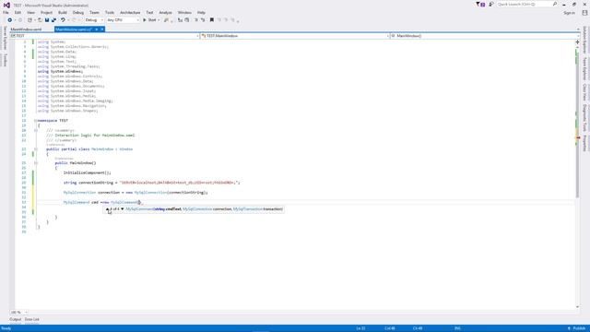Click the New Project toolbar icon
Viewport: 590px width, 332px height.
click(x=29, y=20)
